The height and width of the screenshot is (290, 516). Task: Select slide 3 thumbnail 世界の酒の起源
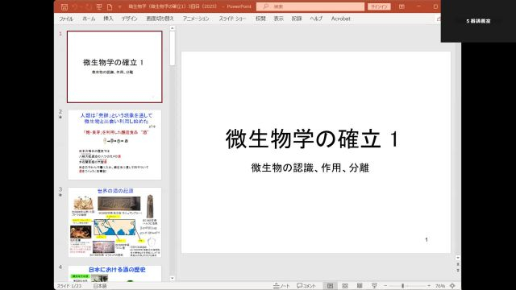[114, 222]
